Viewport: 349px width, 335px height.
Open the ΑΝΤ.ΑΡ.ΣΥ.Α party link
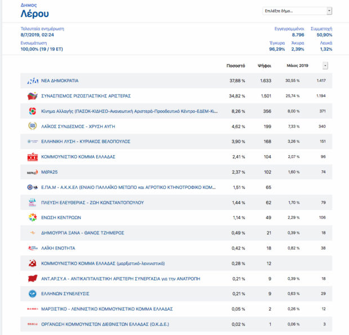pos(120,279)
